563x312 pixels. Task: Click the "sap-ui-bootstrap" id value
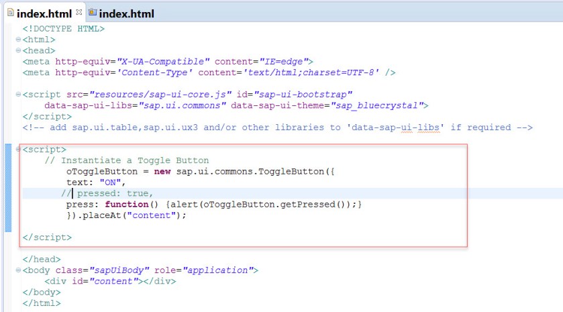303,95
